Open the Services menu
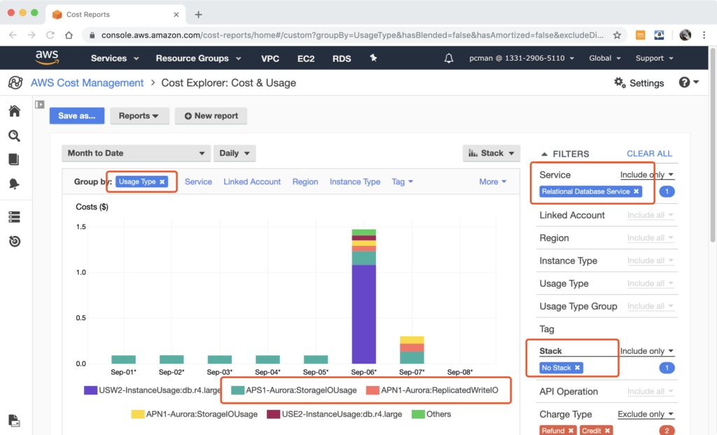Screen dimensions: 717x435 coord(115,58)
